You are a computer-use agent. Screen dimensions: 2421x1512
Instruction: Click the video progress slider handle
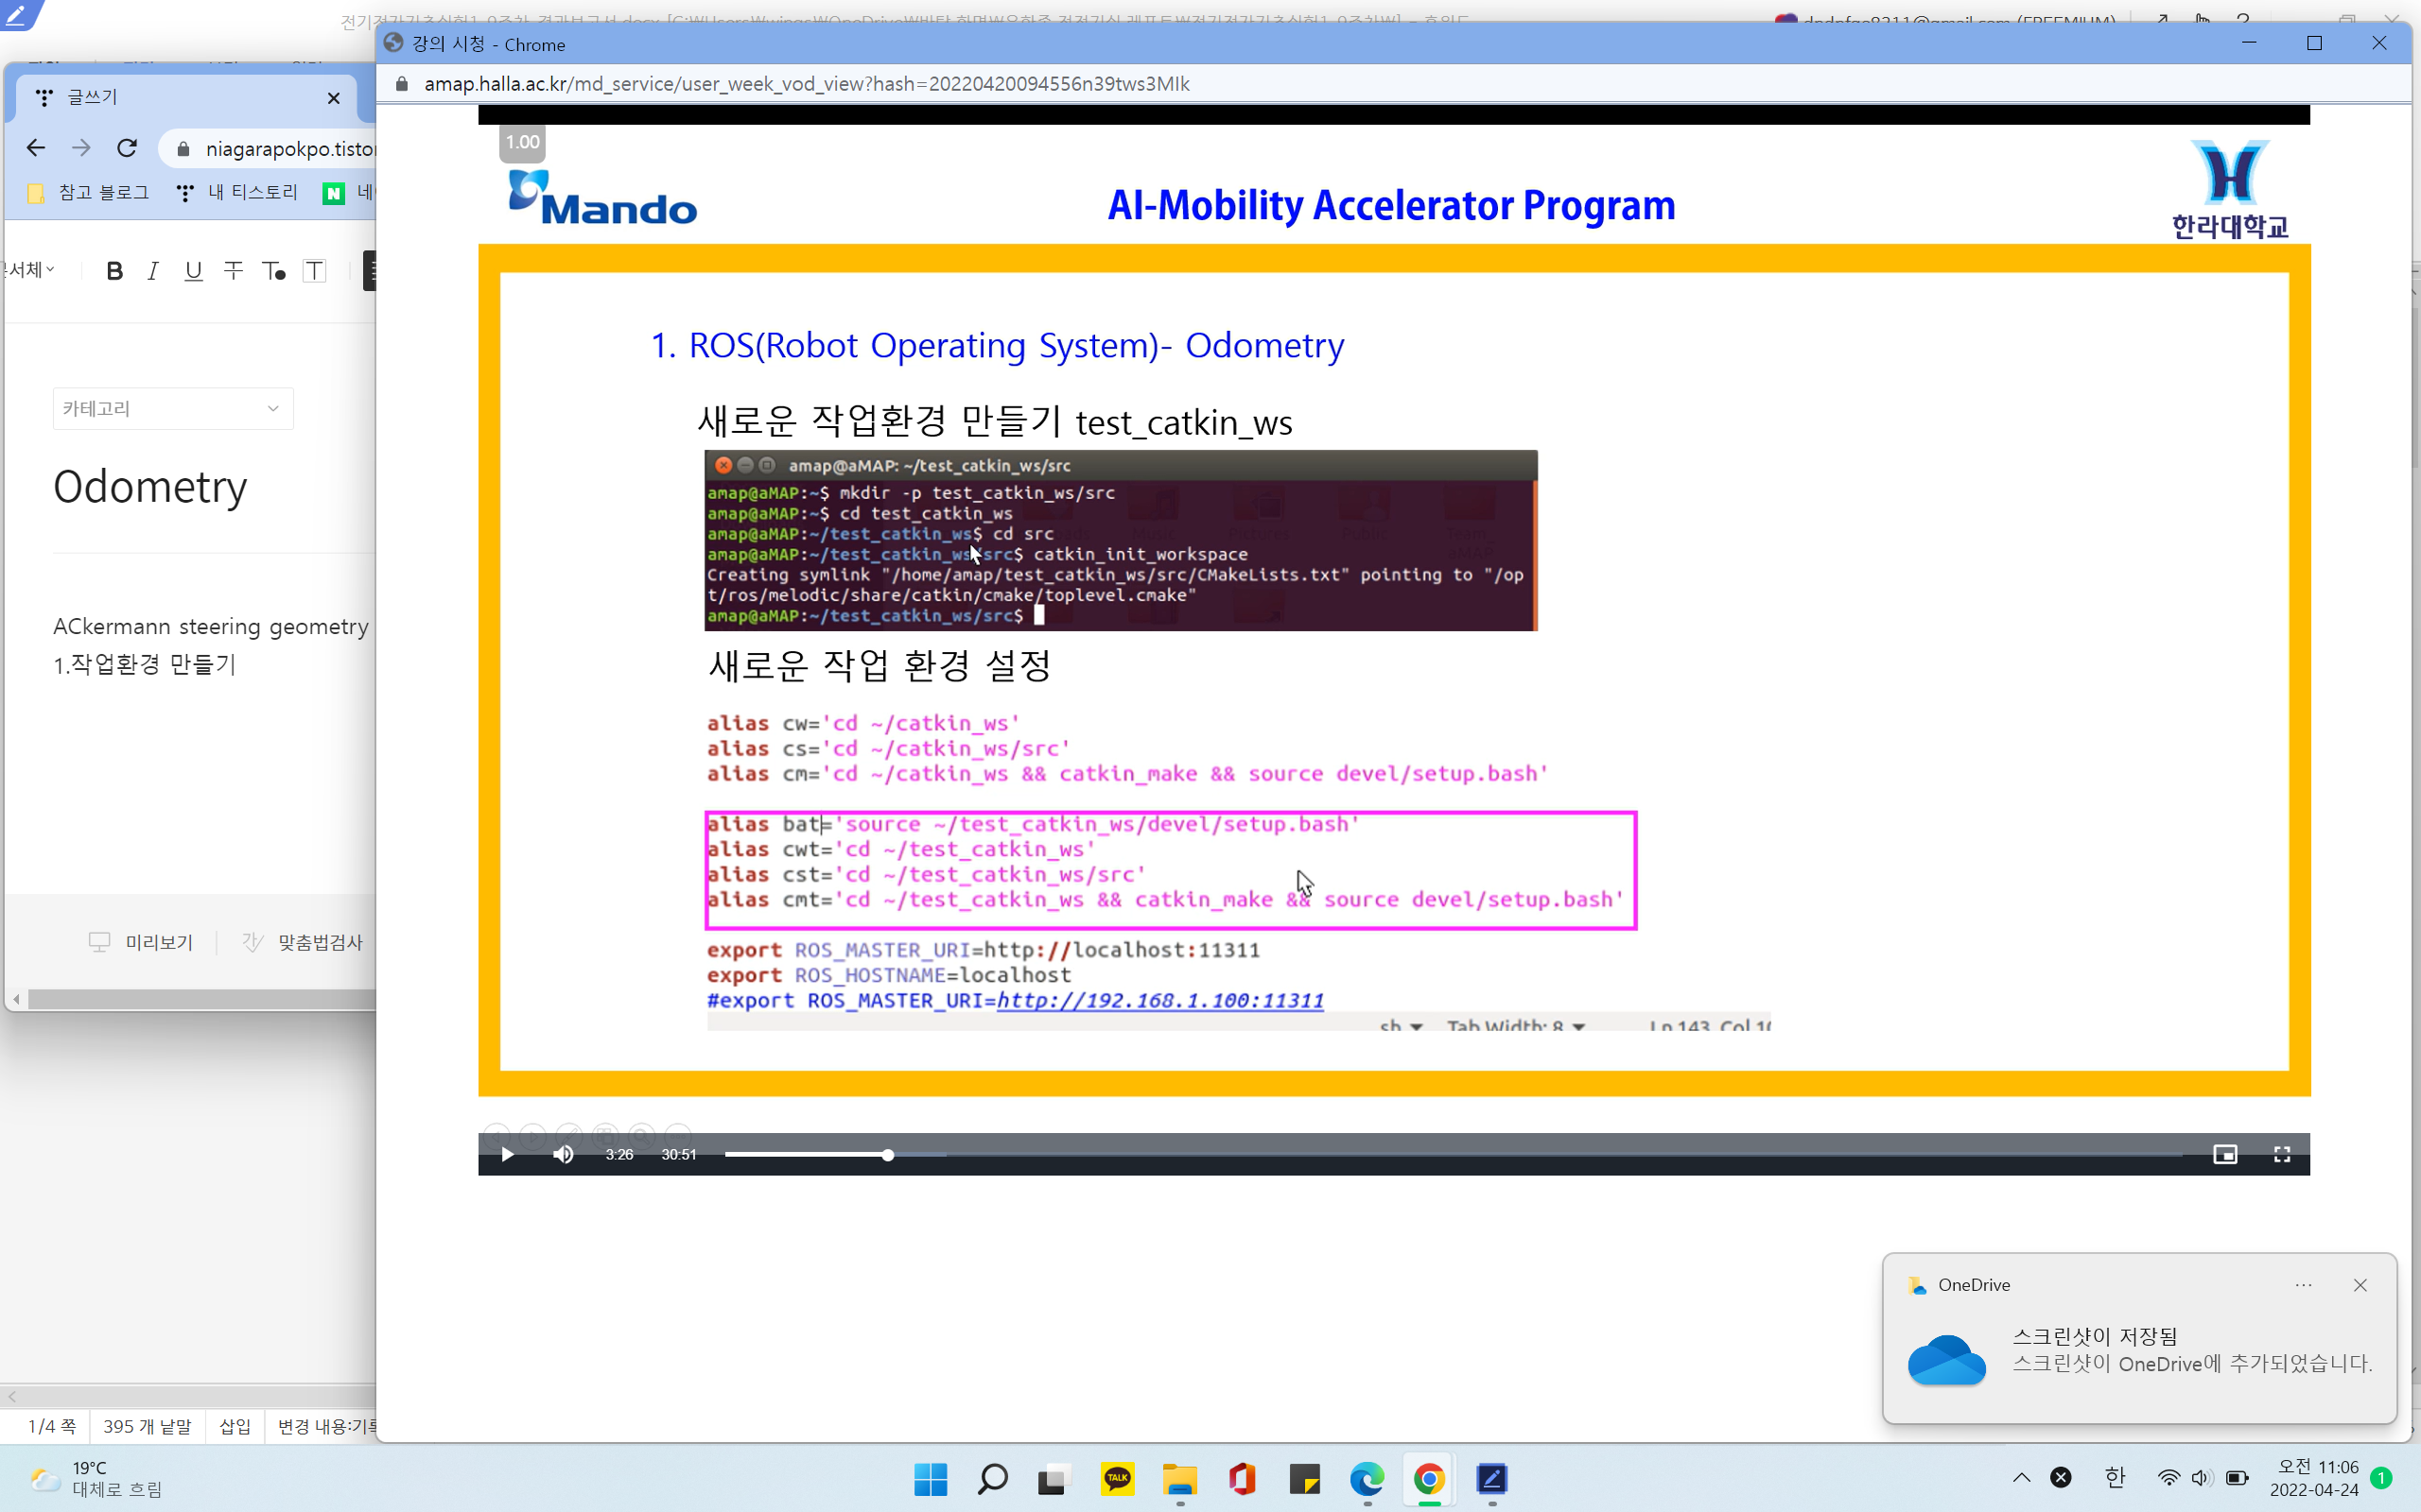click(887, 1155)
